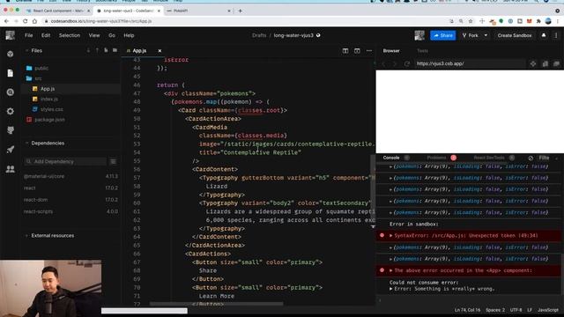Switch to the PokeAPI browser tab

pos(197,11)
